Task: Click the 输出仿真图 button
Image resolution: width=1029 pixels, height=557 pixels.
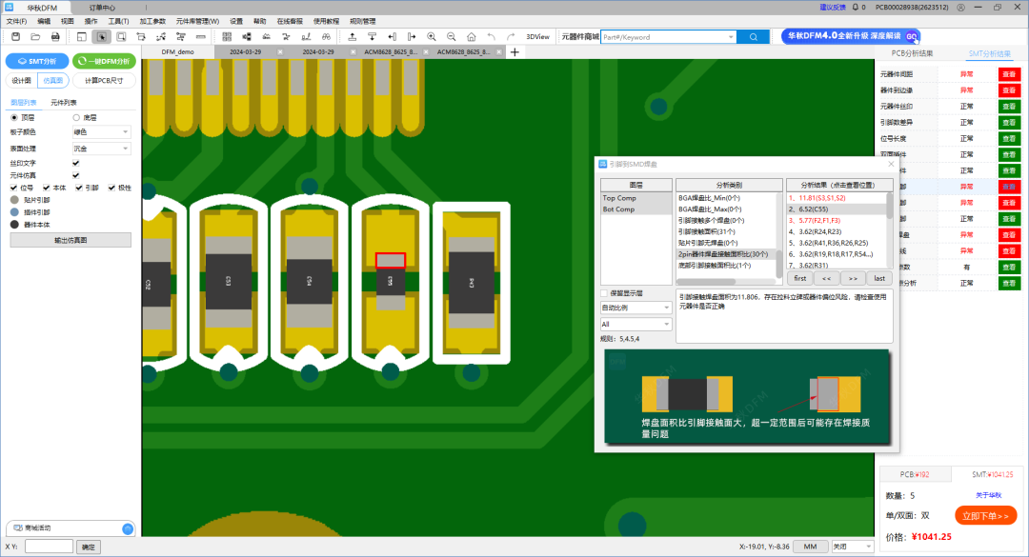Action: [71, 239]
